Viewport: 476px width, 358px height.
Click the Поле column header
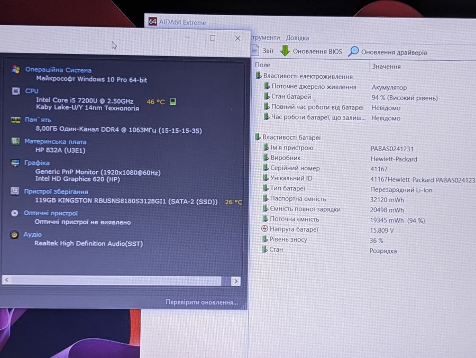pos(262,65)
